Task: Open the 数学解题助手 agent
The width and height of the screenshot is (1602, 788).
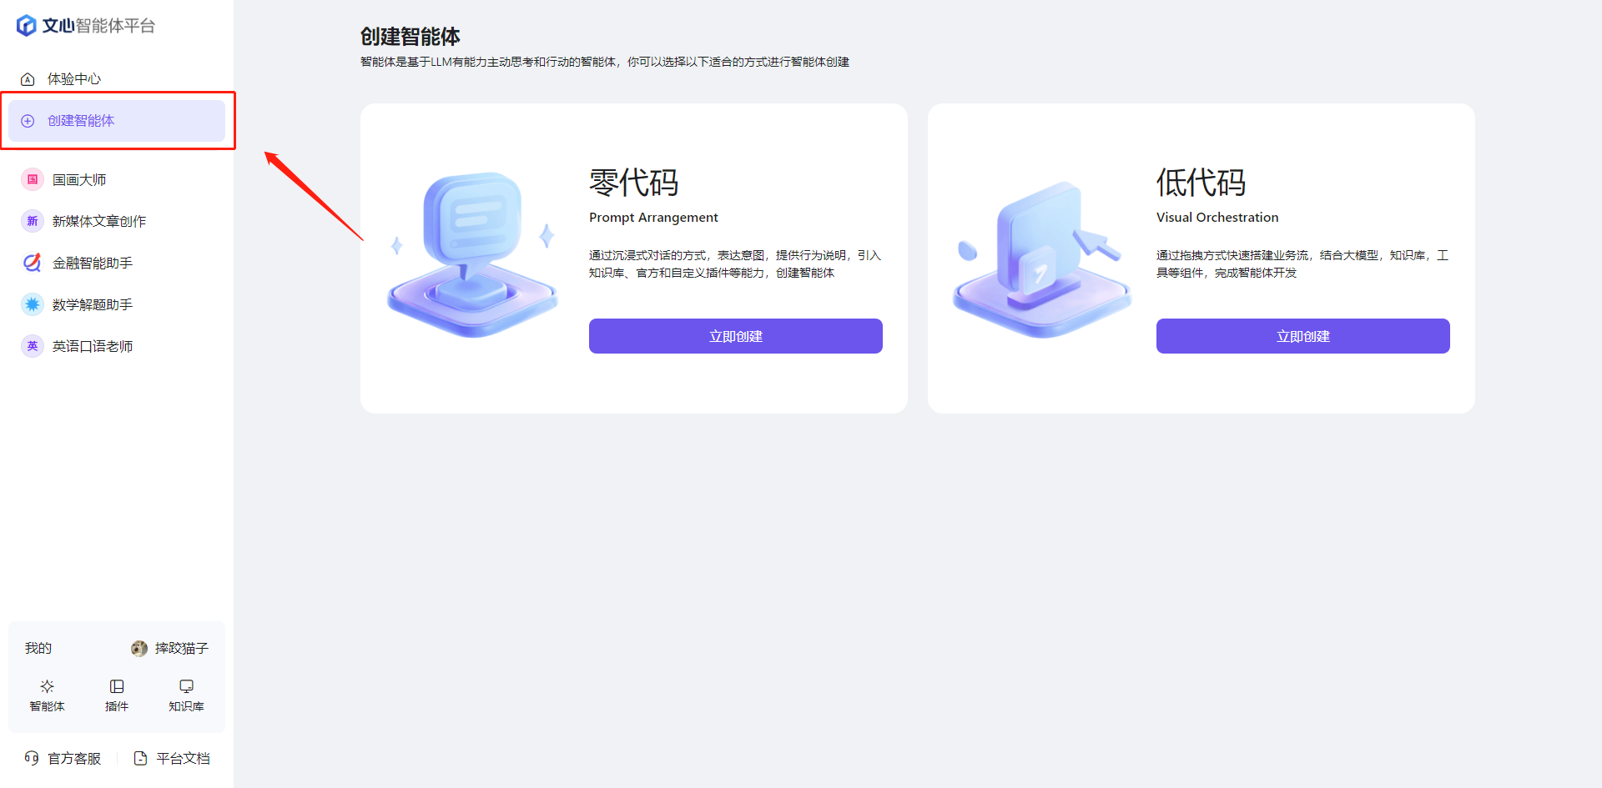Action: [90, 304]
